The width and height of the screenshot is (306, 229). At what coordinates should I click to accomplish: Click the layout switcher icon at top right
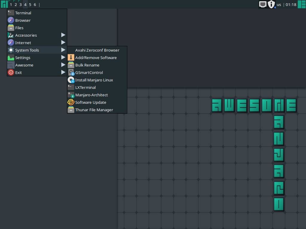[x=302, y=4]
